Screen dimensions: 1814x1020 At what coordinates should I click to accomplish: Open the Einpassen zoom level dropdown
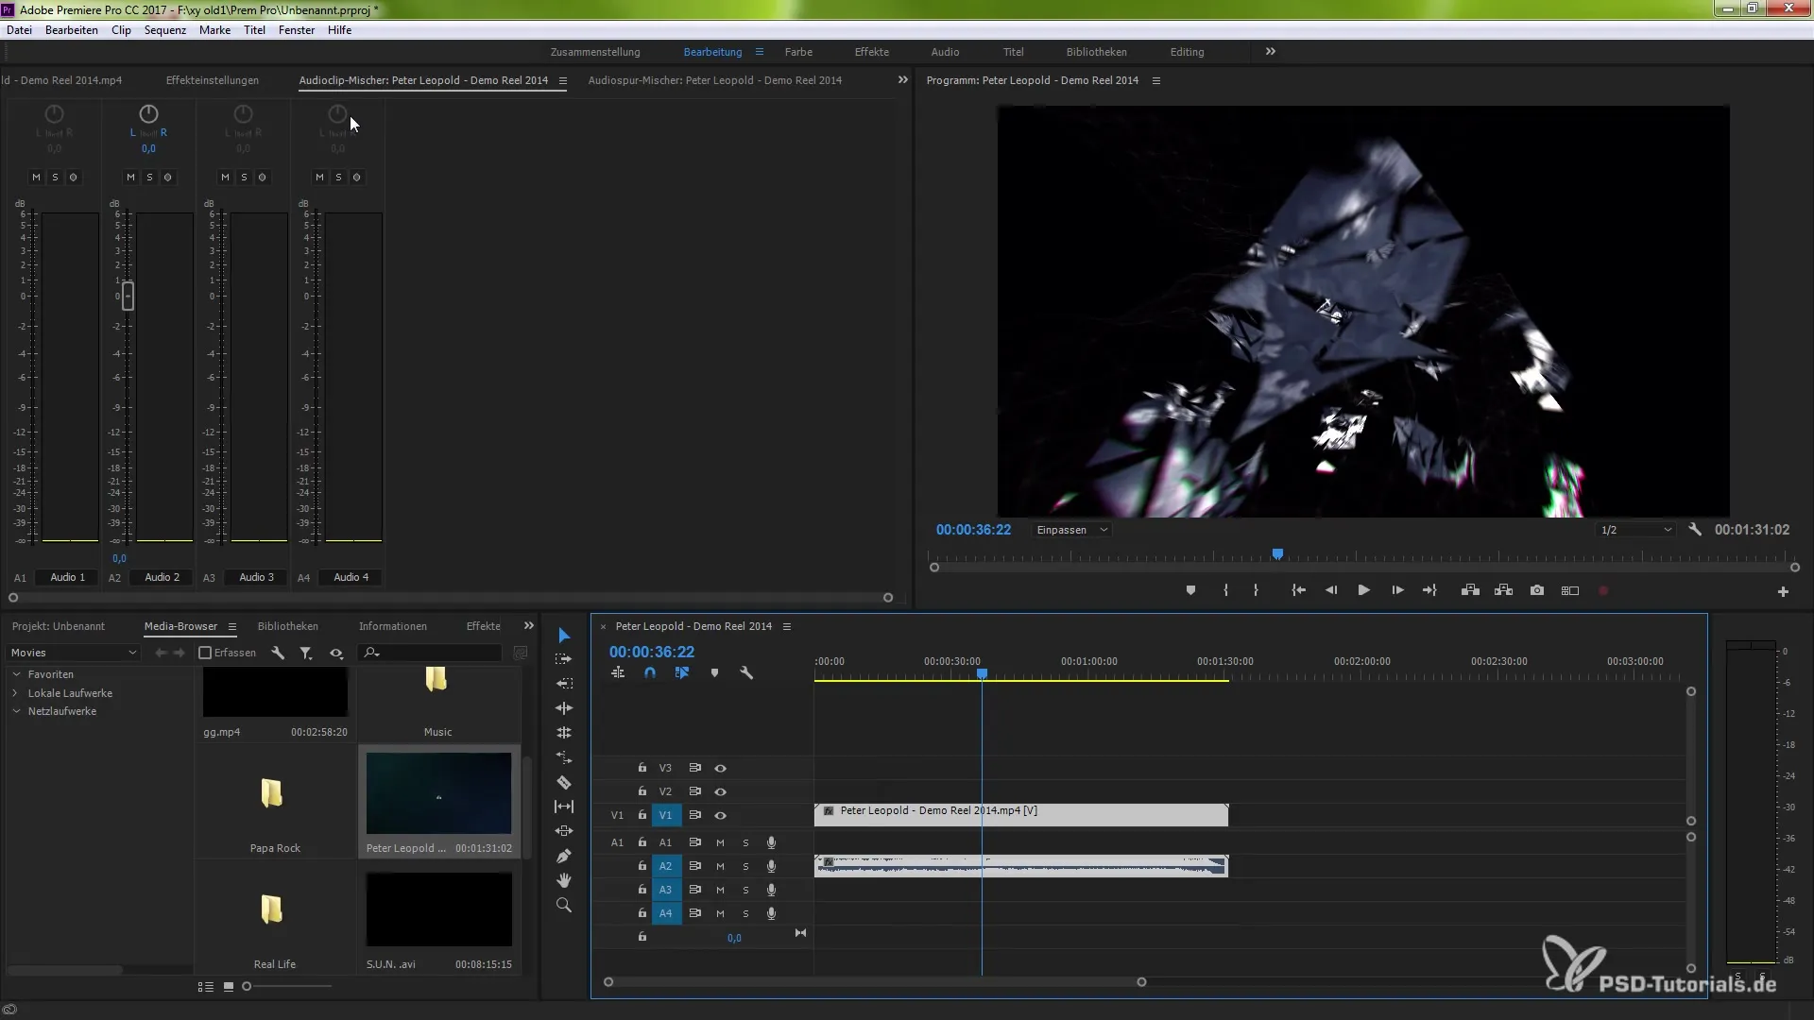point(1071,530)
